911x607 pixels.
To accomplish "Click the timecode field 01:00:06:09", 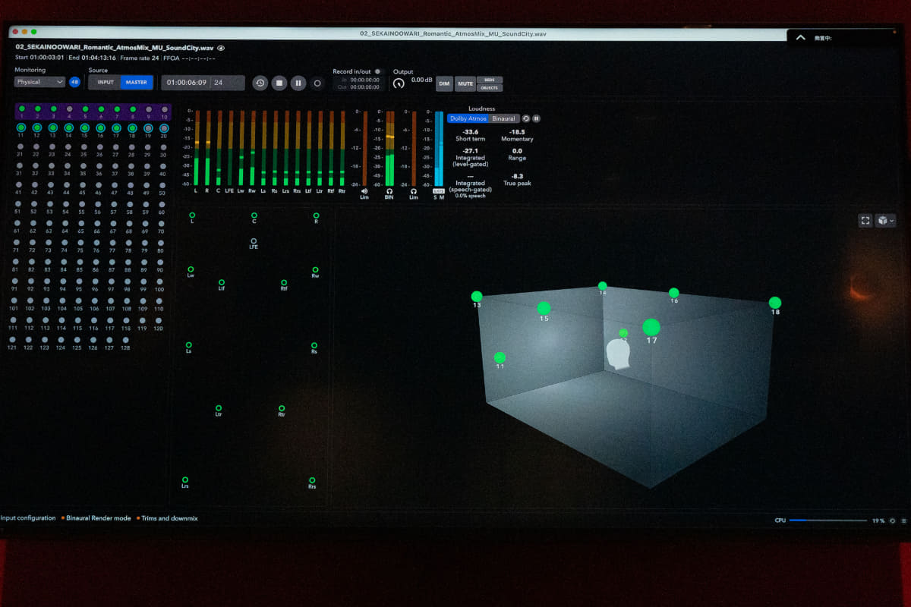I will 203,83.
